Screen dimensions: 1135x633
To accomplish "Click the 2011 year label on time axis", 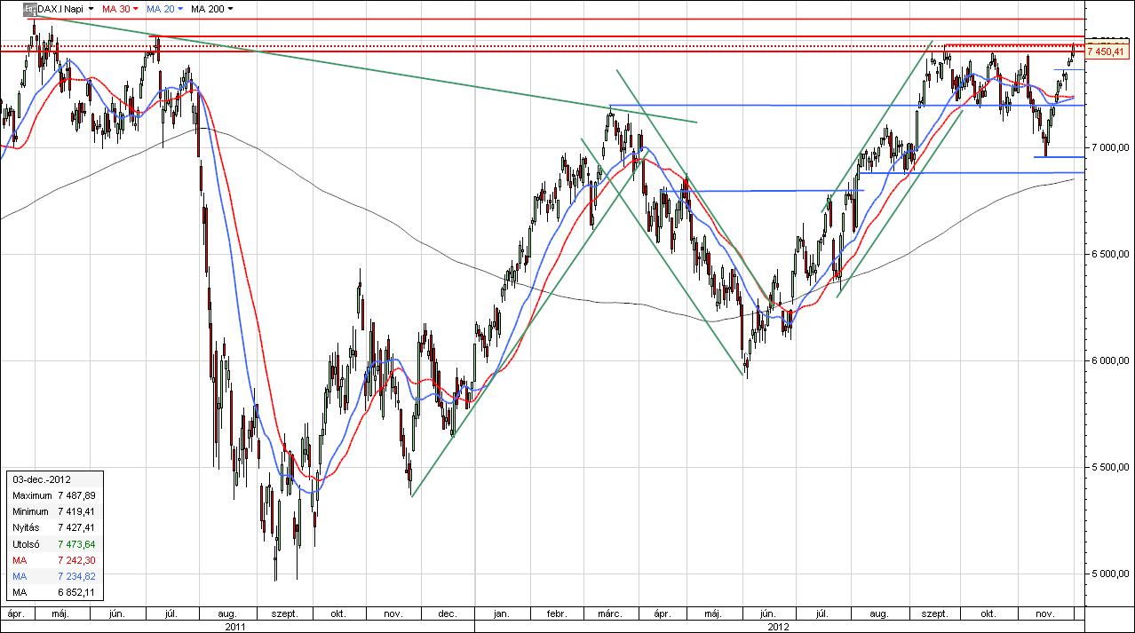I will click(235, 626).
